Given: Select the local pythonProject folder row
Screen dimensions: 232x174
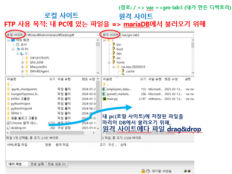Looking at the screenshot, I should (x=51, y=104).
